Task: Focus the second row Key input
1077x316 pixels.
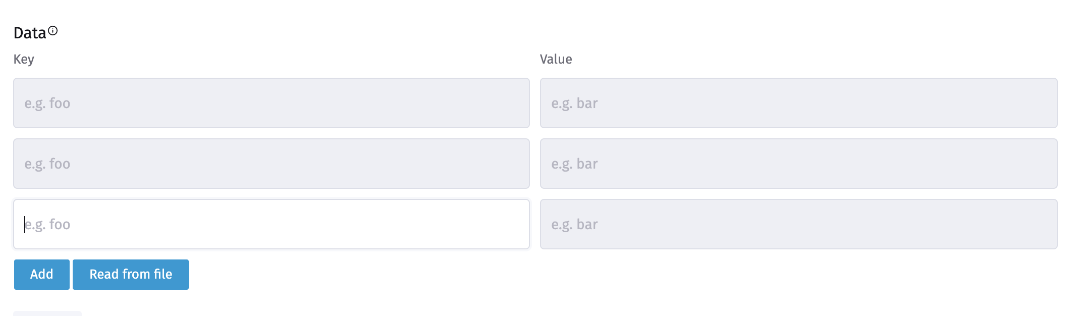Action: click(x=272, y=164)
